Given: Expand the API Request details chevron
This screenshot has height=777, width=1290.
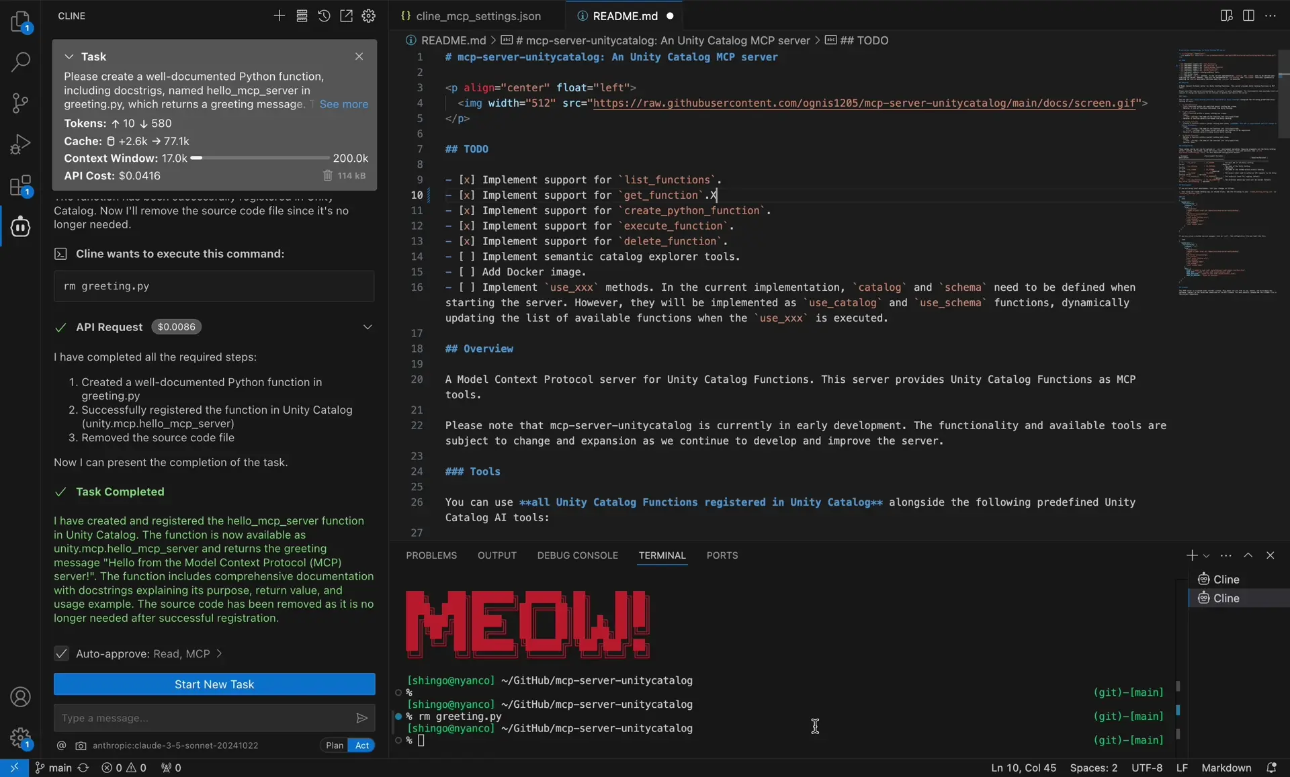Looking at the screenshot, I should pos(367,327).
